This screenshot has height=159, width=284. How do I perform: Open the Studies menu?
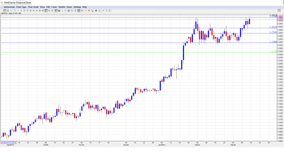coord(62,7)
